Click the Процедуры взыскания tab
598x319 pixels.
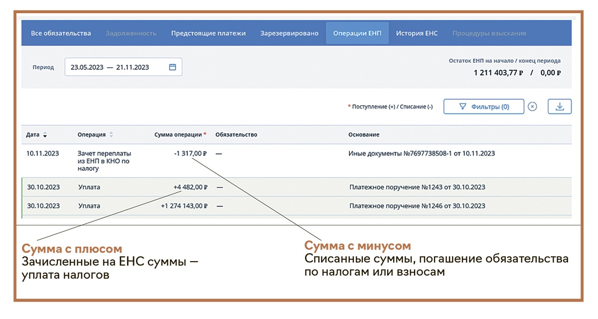[x=489, y=33]
